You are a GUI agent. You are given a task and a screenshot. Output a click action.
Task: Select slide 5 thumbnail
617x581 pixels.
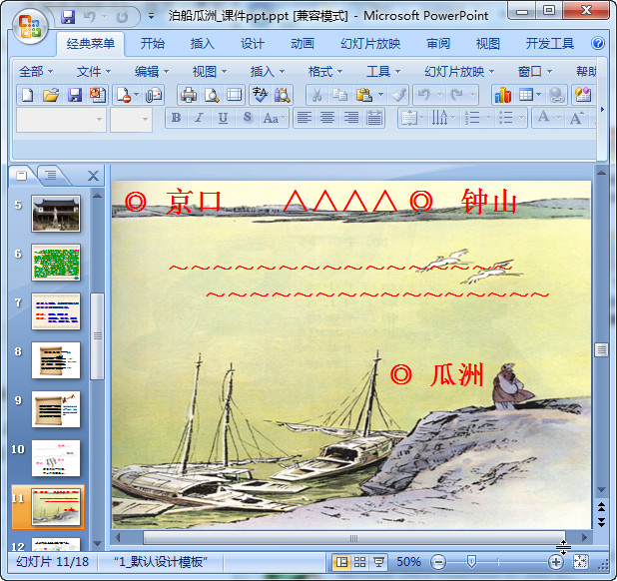click(x=56, y=214)
